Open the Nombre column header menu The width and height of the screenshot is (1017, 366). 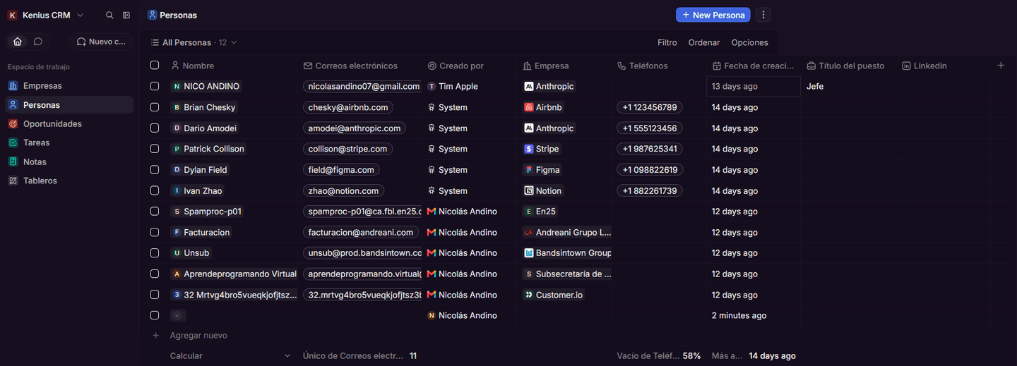click(x=233, y=66)
